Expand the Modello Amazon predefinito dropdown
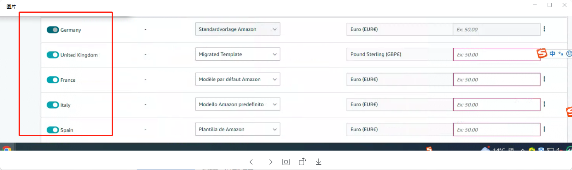Screen dimensions: 572x170 tap(238, 104)
